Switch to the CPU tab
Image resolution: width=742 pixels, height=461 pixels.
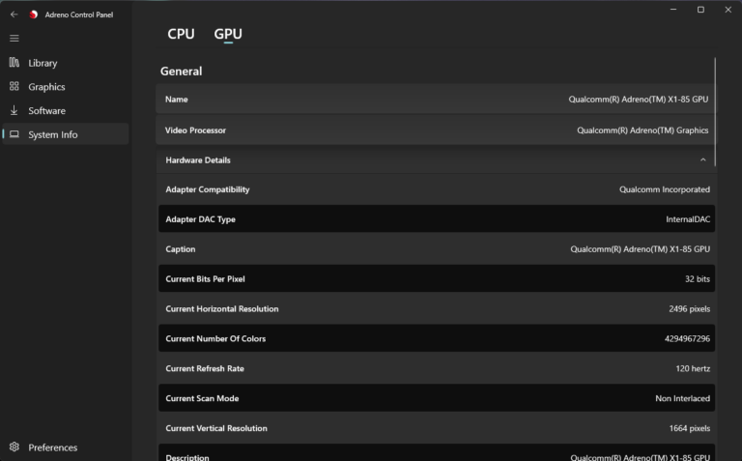tap(181, 34)
